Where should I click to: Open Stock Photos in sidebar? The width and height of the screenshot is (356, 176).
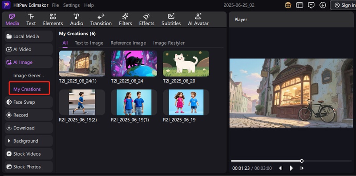(x=28, y=167)
